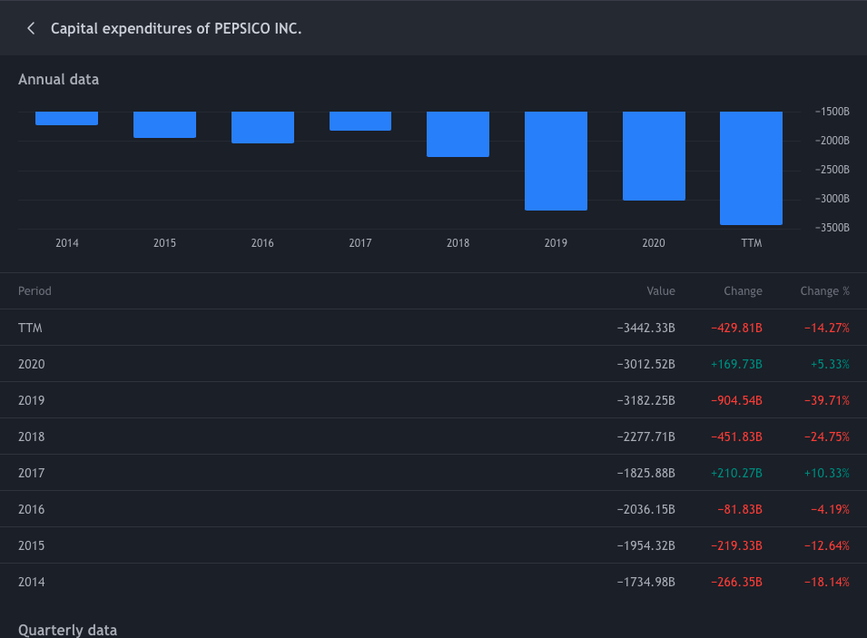Click the Quarterly data heading
Screen dimensions: 867x638
[x=67, y=630]
